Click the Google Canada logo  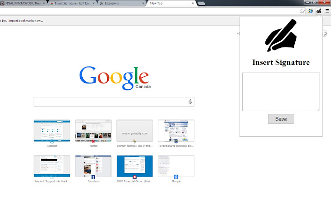point(115,78)
